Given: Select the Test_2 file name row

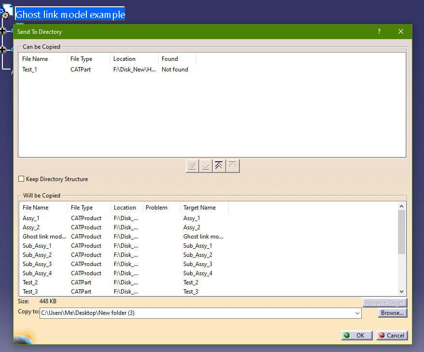Looking at the screenshot, I should click(30, 282).
